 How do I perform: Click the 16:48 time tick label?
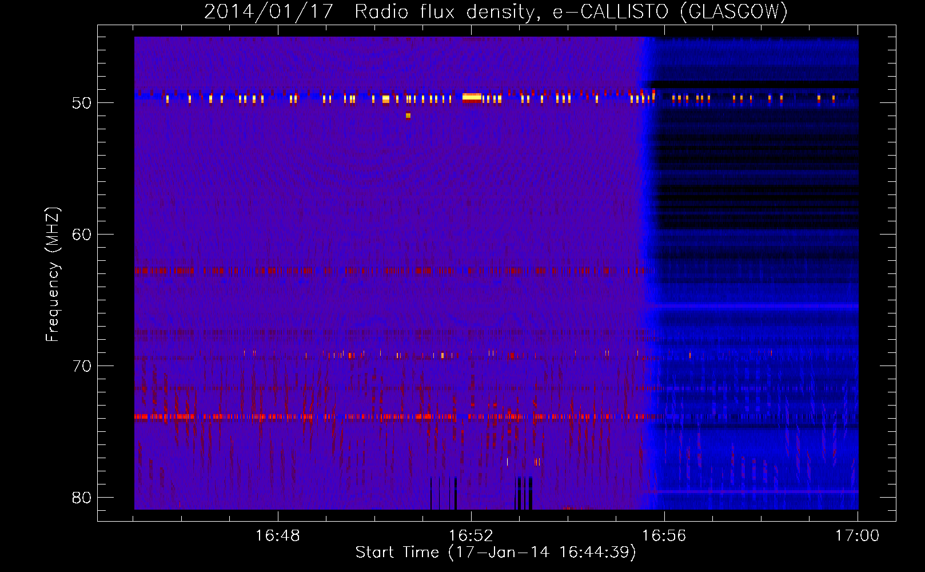[x=277, y=536]
